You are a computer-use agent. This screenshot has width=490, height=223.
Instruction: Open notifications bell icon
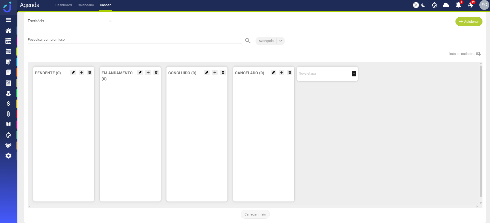[458, 5]
